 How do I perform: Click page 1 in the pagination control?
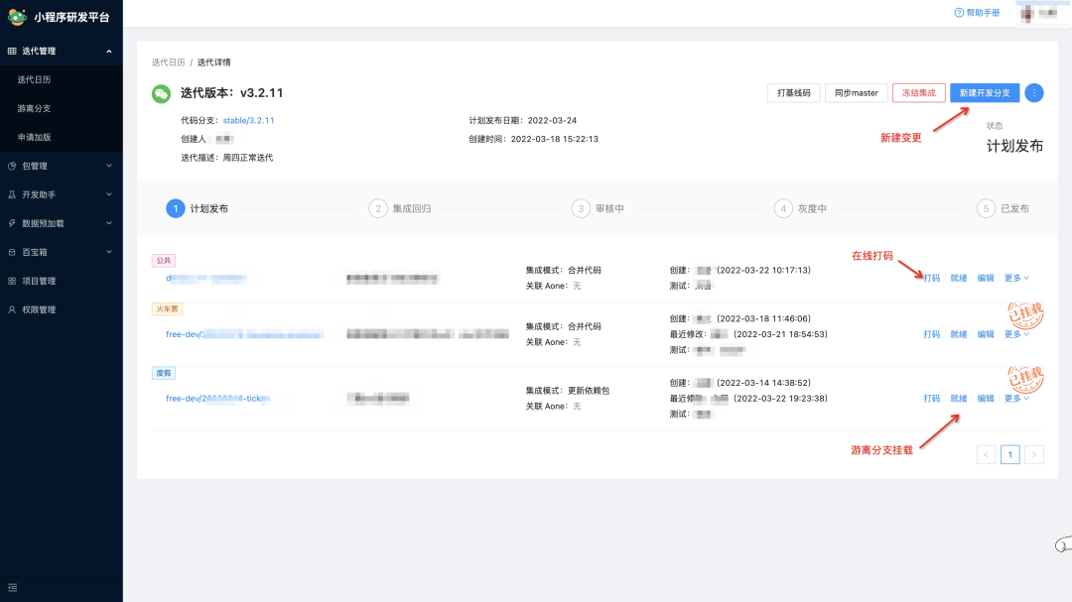coord(1010,453)
